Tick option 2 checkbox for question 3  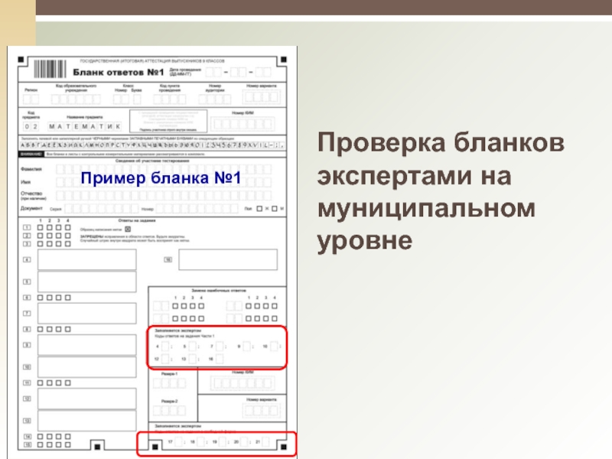coord(50,243)
